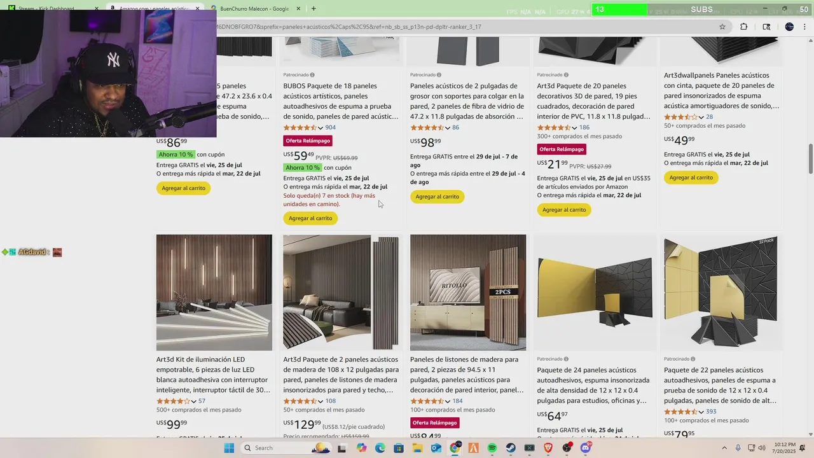Switch to BuenChurro Malecon Google tab
The image size is (814, 458).
tap(254, 8)
